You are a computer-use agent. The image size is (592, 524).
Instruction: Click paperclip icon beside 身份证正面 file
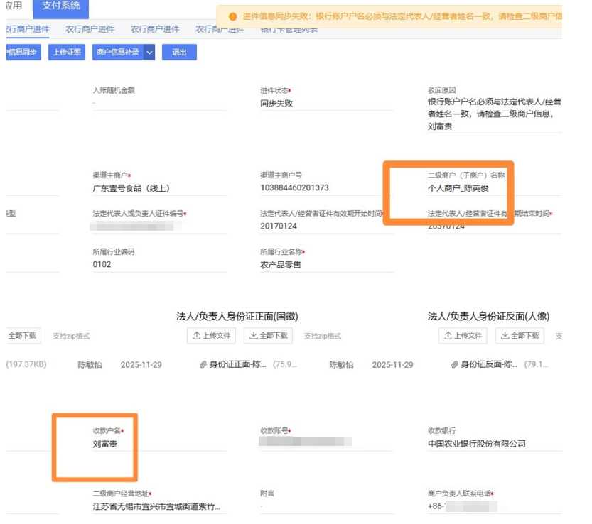tap(203, 365)
